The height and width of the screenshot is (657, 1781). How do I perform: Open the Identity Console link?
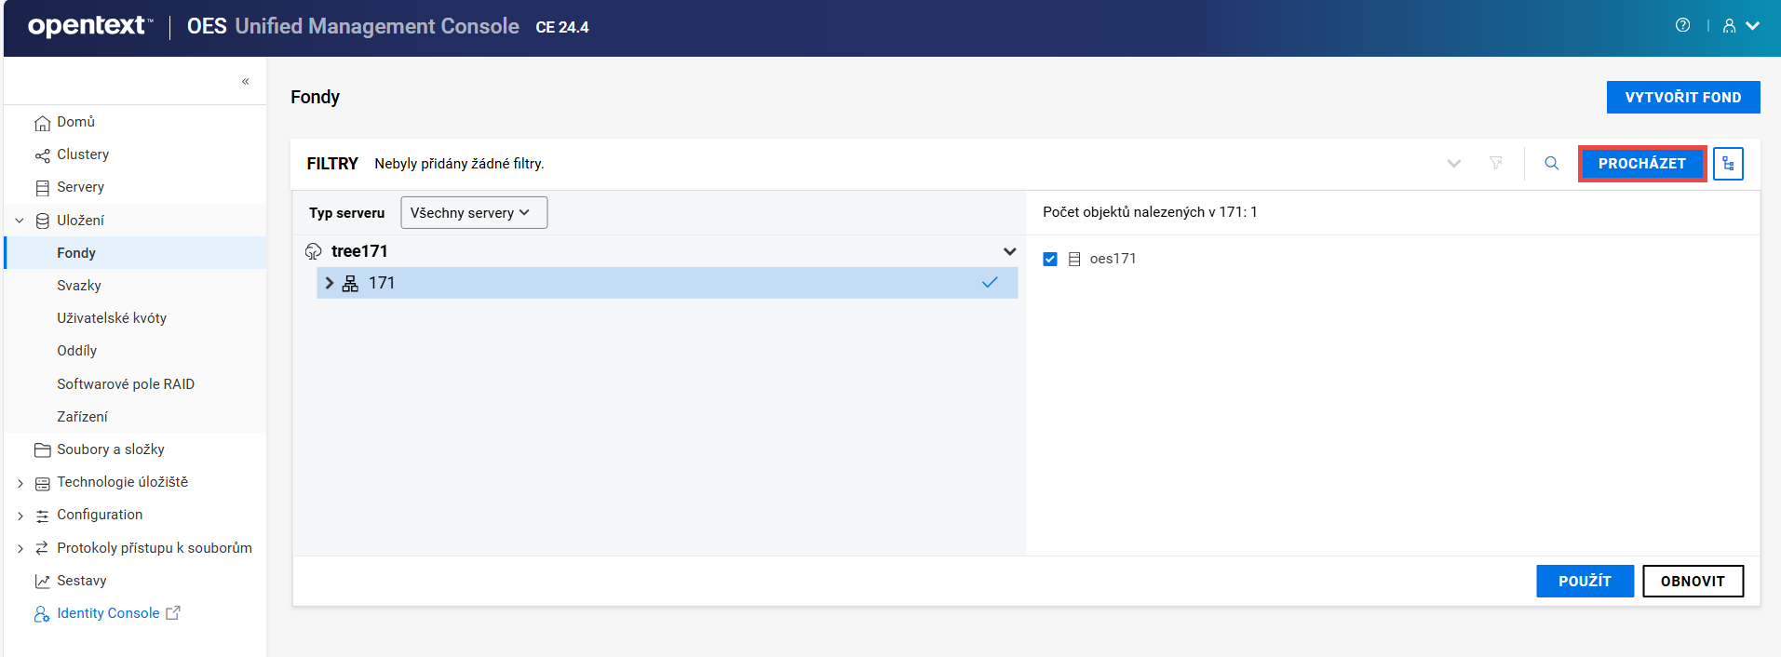108,613
